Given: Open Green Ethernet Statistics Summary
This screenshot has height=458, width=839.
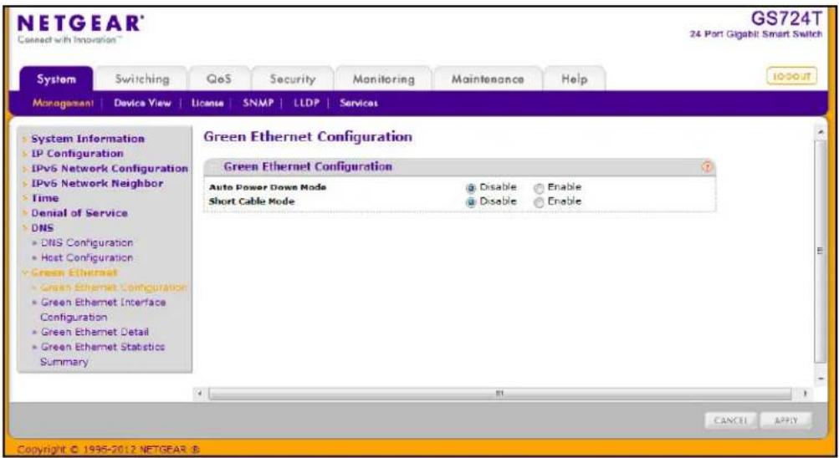Looking at the screenshot, I should click(x=102, y=354).
